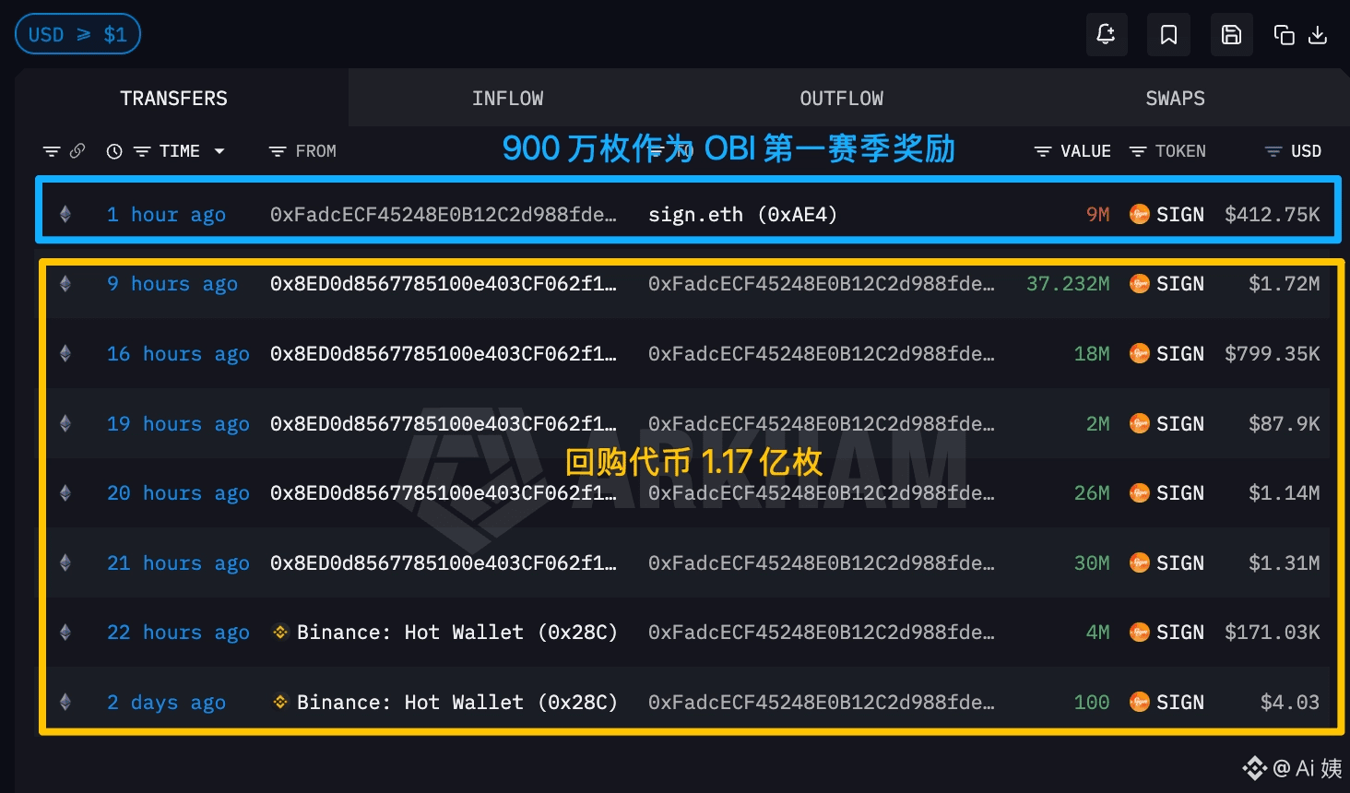Click the 26M transfer value
This screenshot has height=793, width=1350.
1092,492
